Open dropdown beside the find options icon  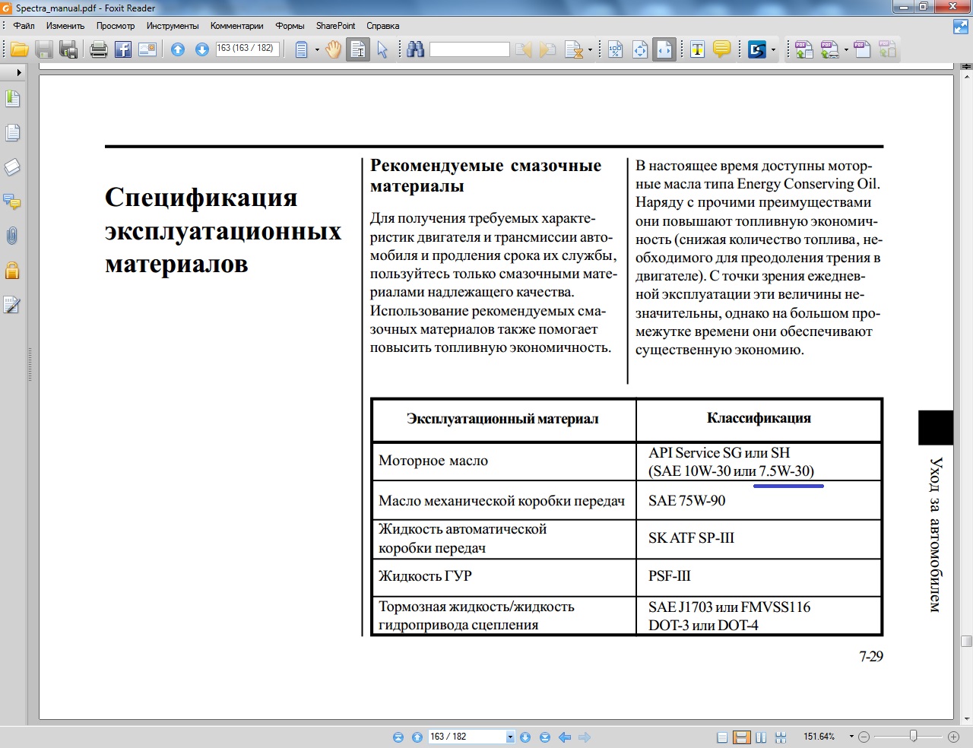(590, 50)
